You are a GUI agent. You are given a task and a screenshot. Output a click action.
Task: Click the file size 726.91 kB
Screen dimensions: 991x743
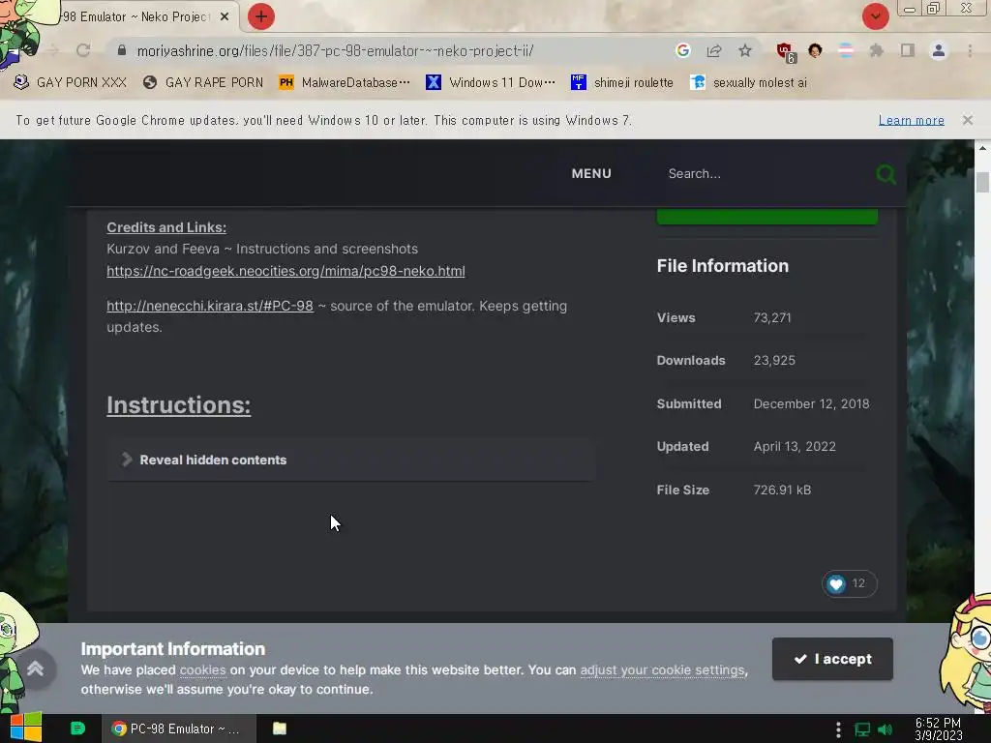pos(782,490)
